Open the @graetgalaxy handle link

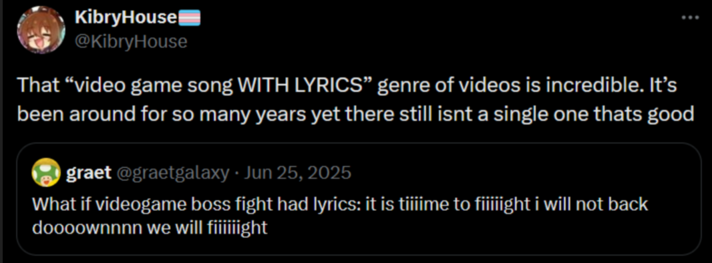coord(174,172)
